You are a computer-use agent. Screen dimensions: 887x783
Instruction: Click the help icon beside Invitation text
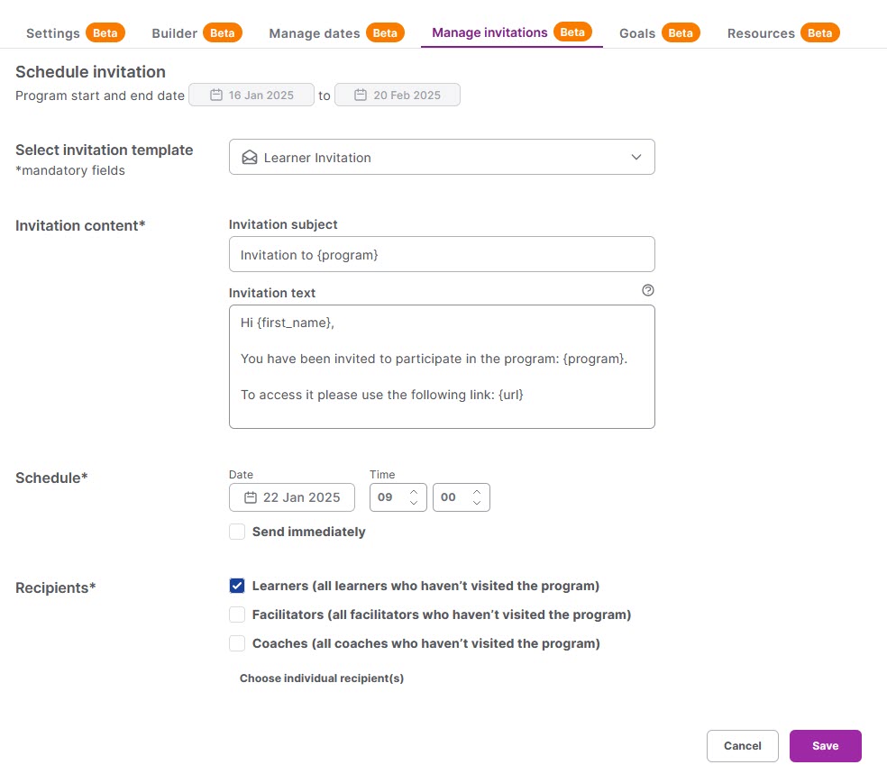pyautogui.click(x=647, y=291)
